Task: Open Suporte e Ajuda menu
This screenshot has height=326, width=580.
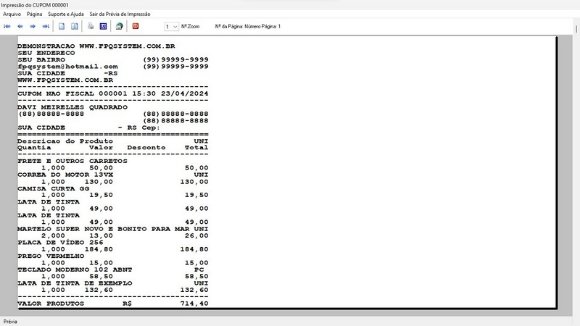Action: click(65, 14)
